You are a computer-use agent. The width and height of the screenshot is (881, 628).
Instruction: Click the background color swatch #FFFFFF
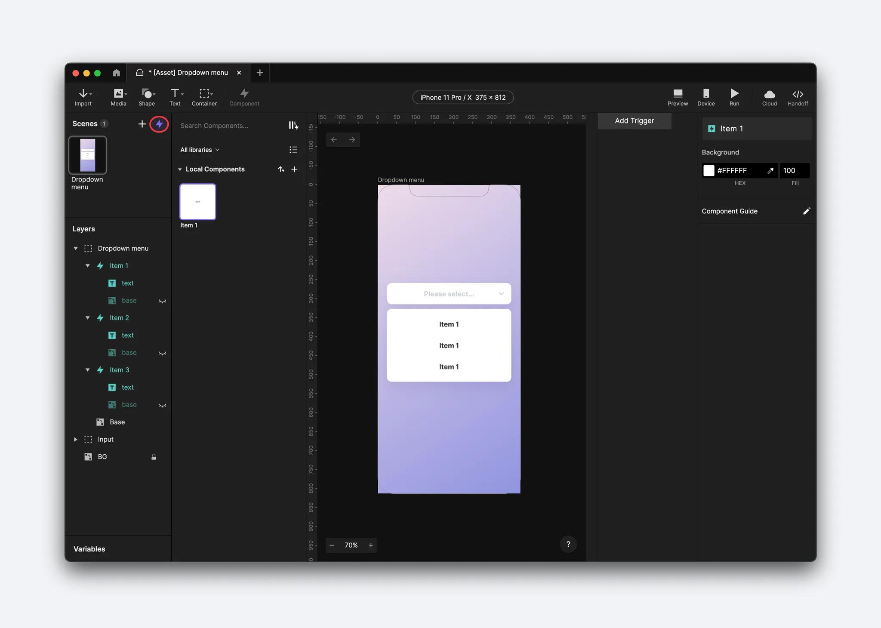[710, 171]
